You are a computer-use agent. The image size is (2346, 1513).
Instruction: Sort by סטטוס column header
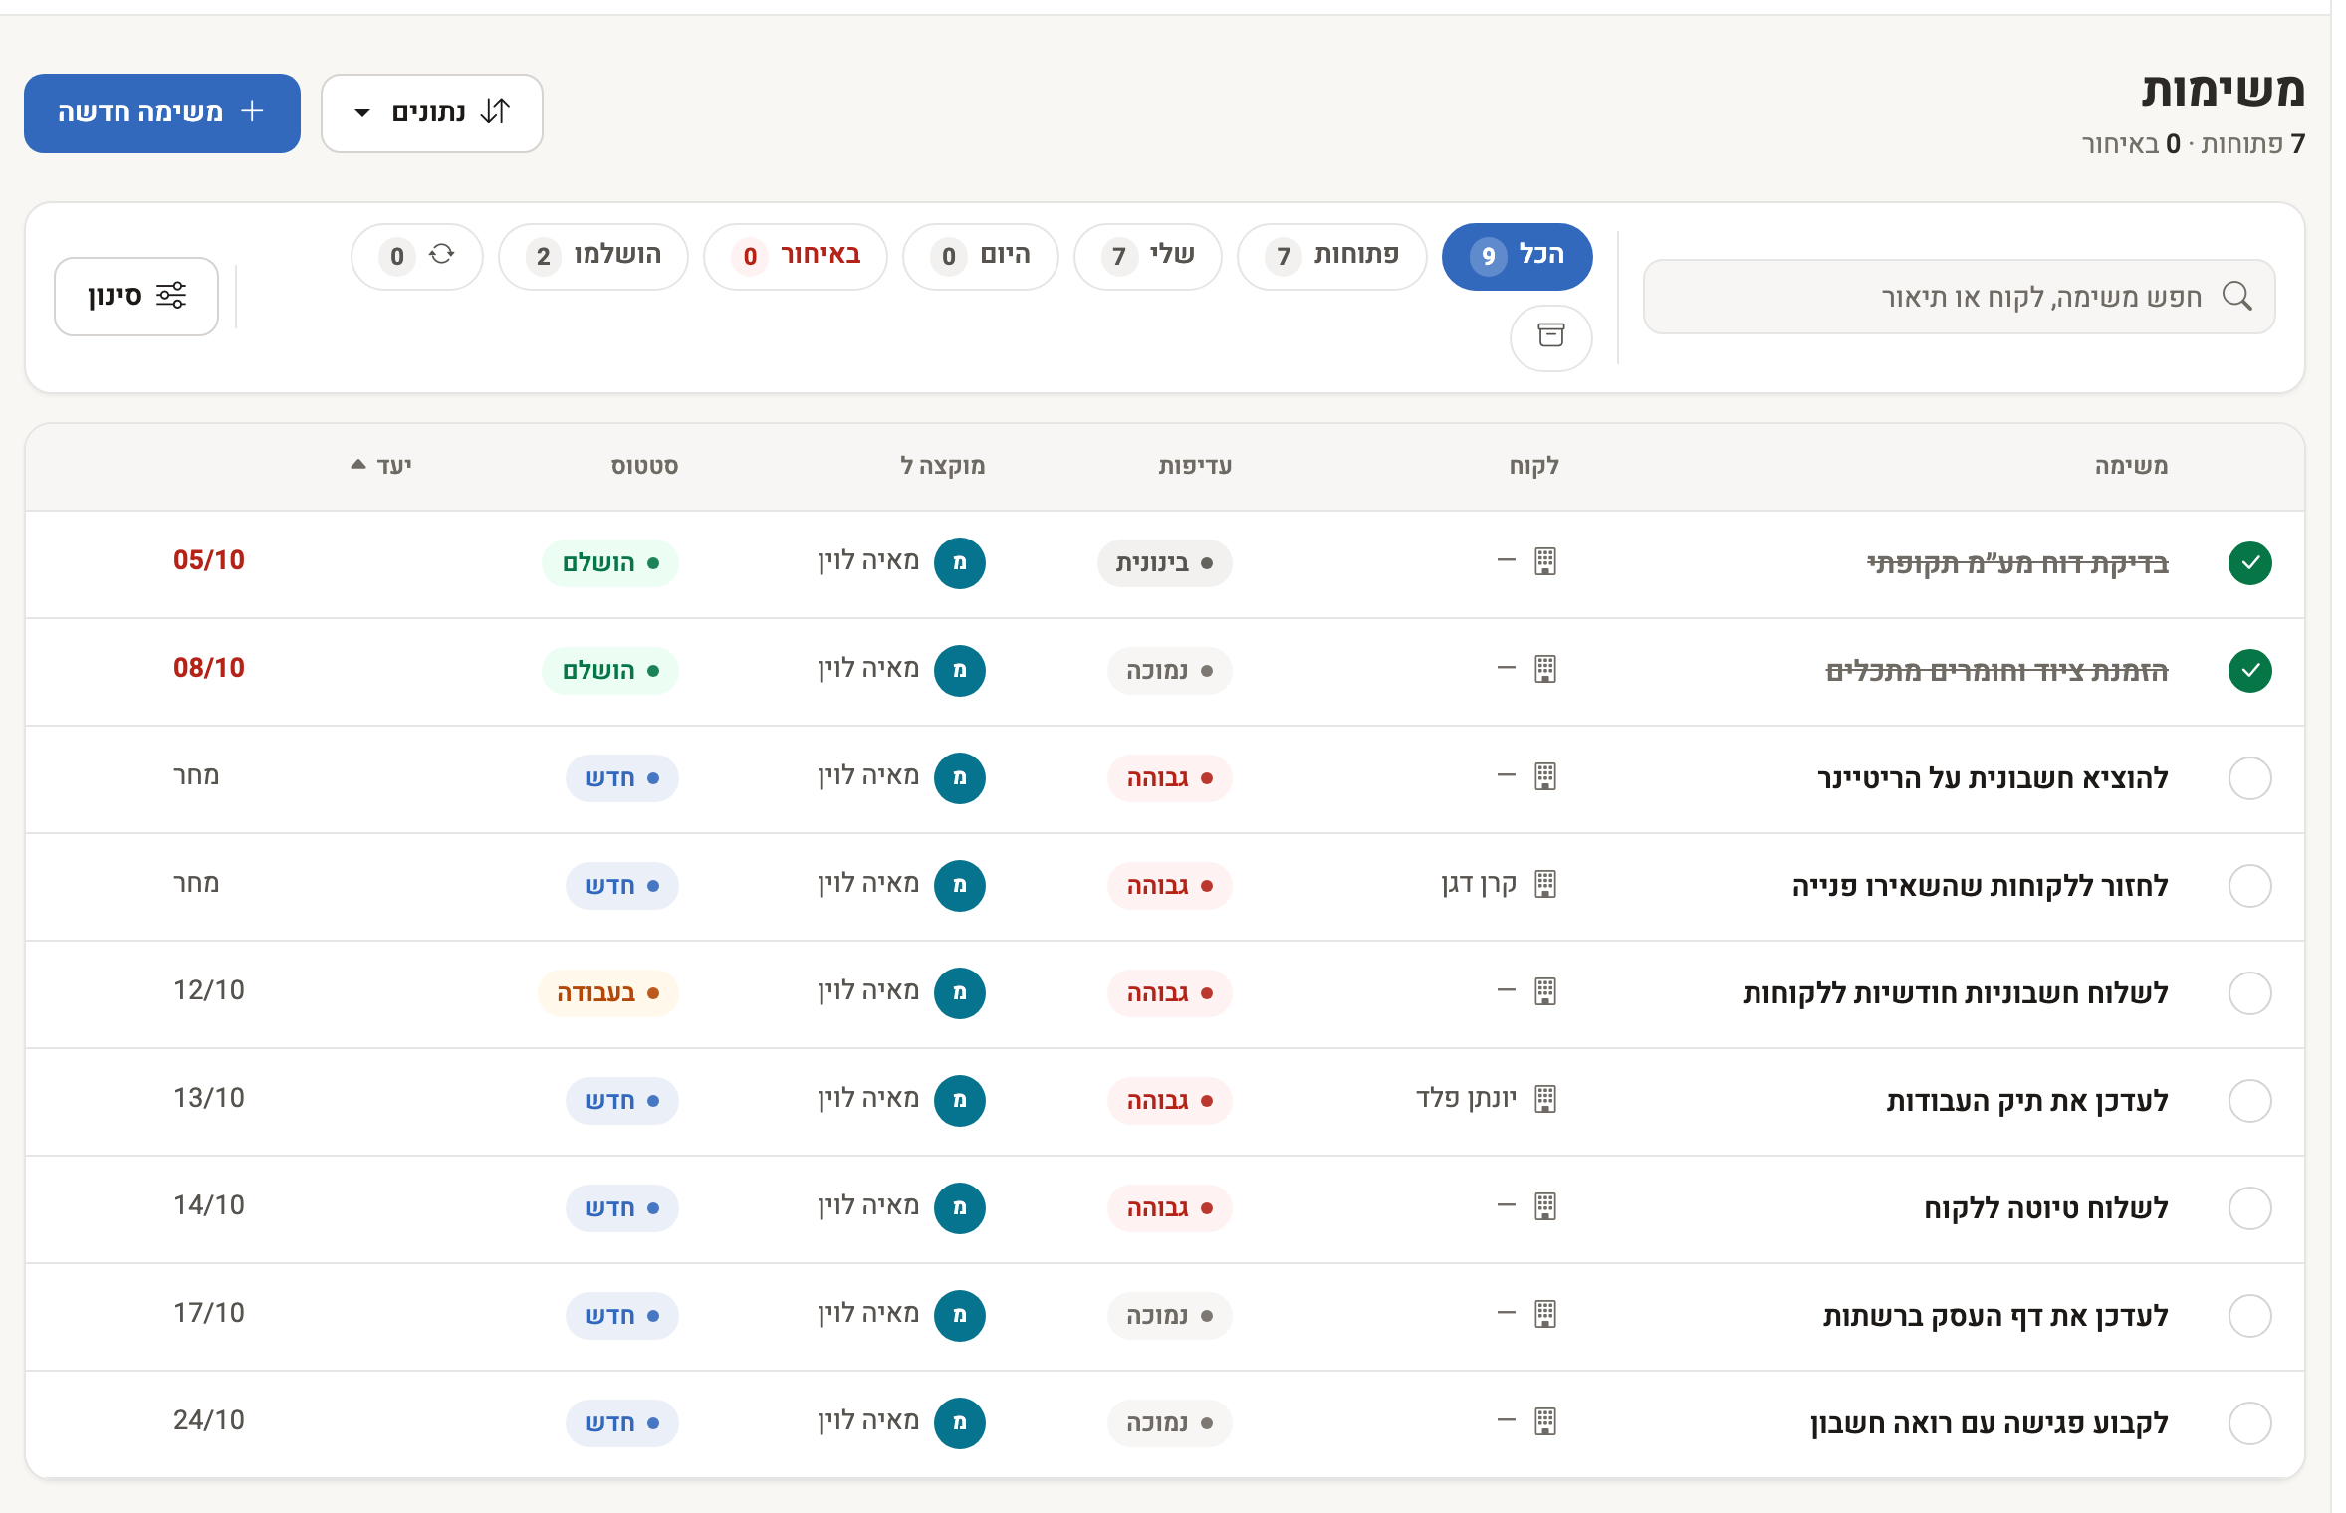(644, 465)
